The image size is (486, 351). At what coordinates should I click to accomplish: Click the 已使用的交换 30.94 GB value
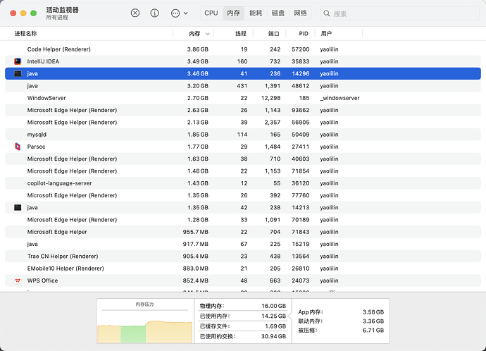tap(274, 336)
